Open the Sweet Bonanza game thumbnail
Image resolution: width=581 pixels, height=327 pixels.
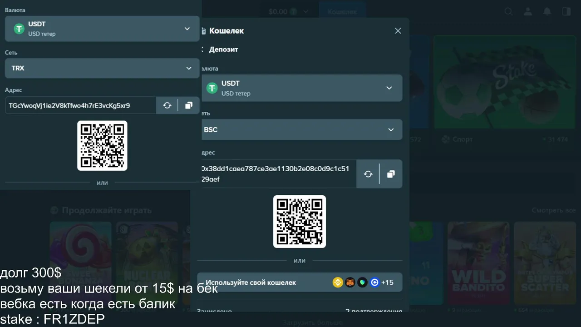coord(80,263)
